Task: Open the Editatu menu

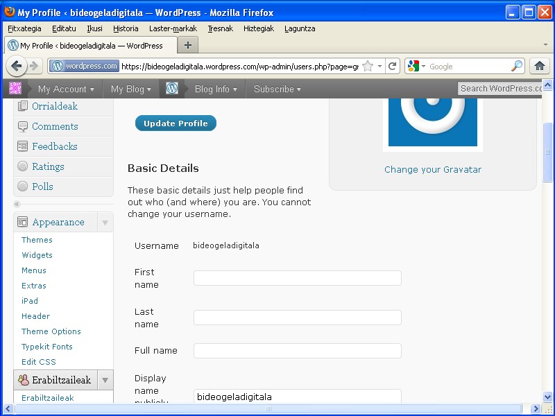Action: [64, 28]
